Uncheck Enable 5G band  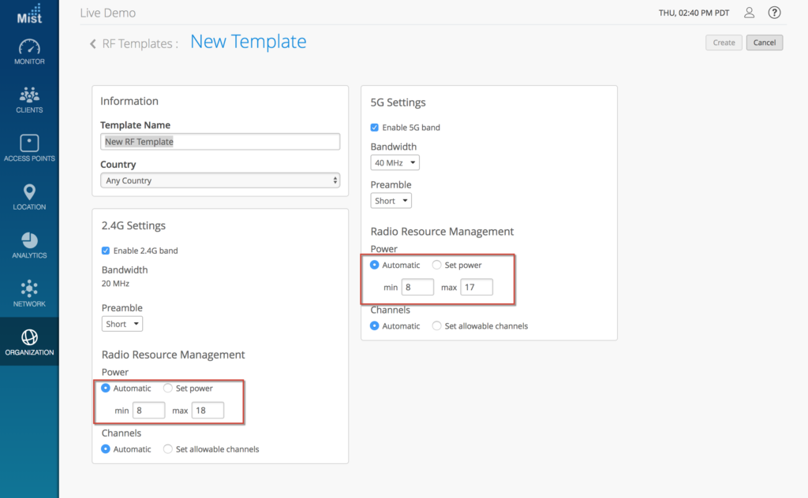click(375, 128)
